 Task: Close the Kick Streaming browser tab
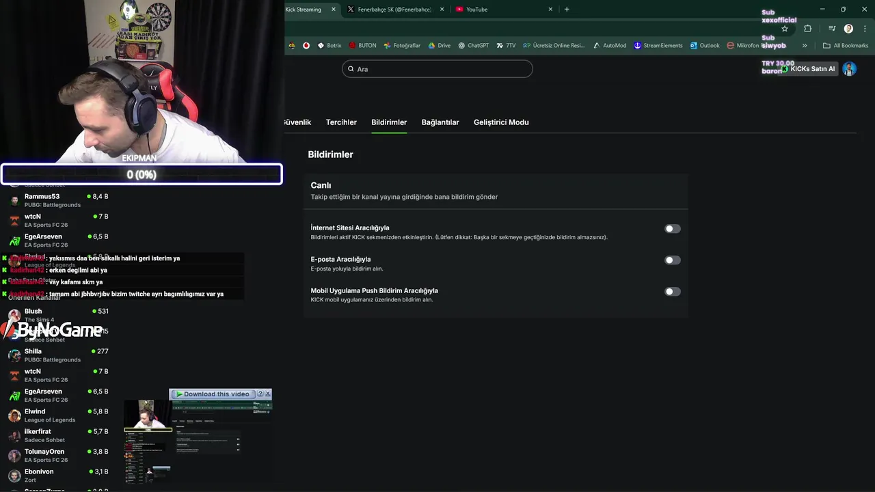[334, 10]
